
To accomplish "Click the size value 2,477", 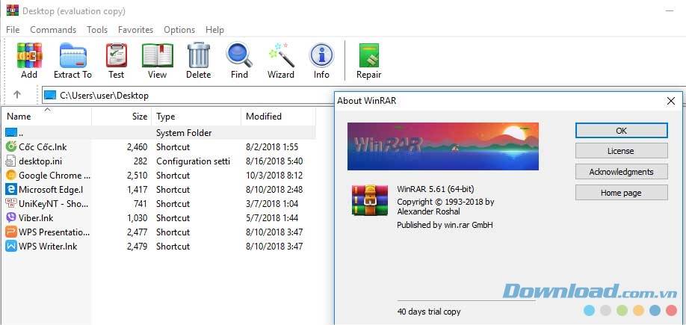I will tap(137, 232).
